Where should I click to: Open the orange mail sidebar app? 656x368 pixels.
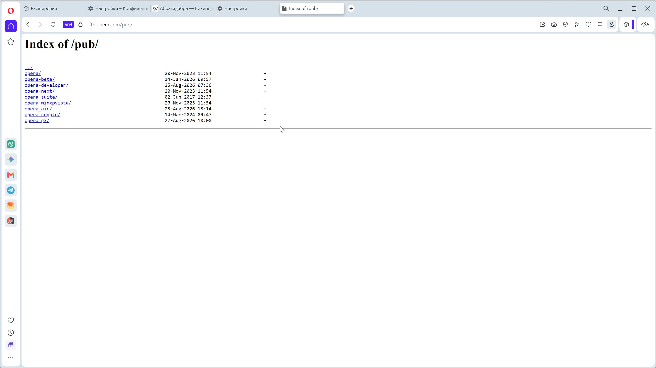point(11,205)
